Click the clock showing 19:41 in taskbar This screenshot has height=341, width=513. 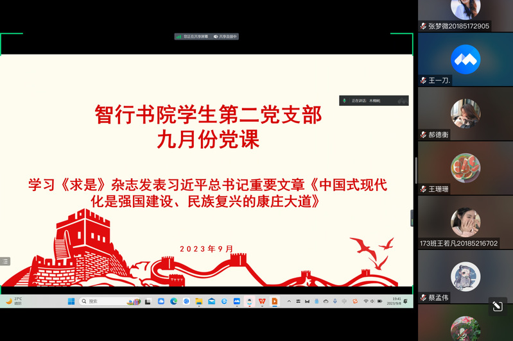point(396,301)
